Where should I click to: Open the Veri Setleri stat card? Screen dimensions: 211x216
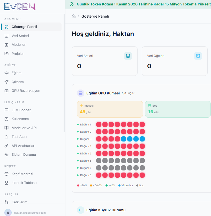click(x=104, y=61)
